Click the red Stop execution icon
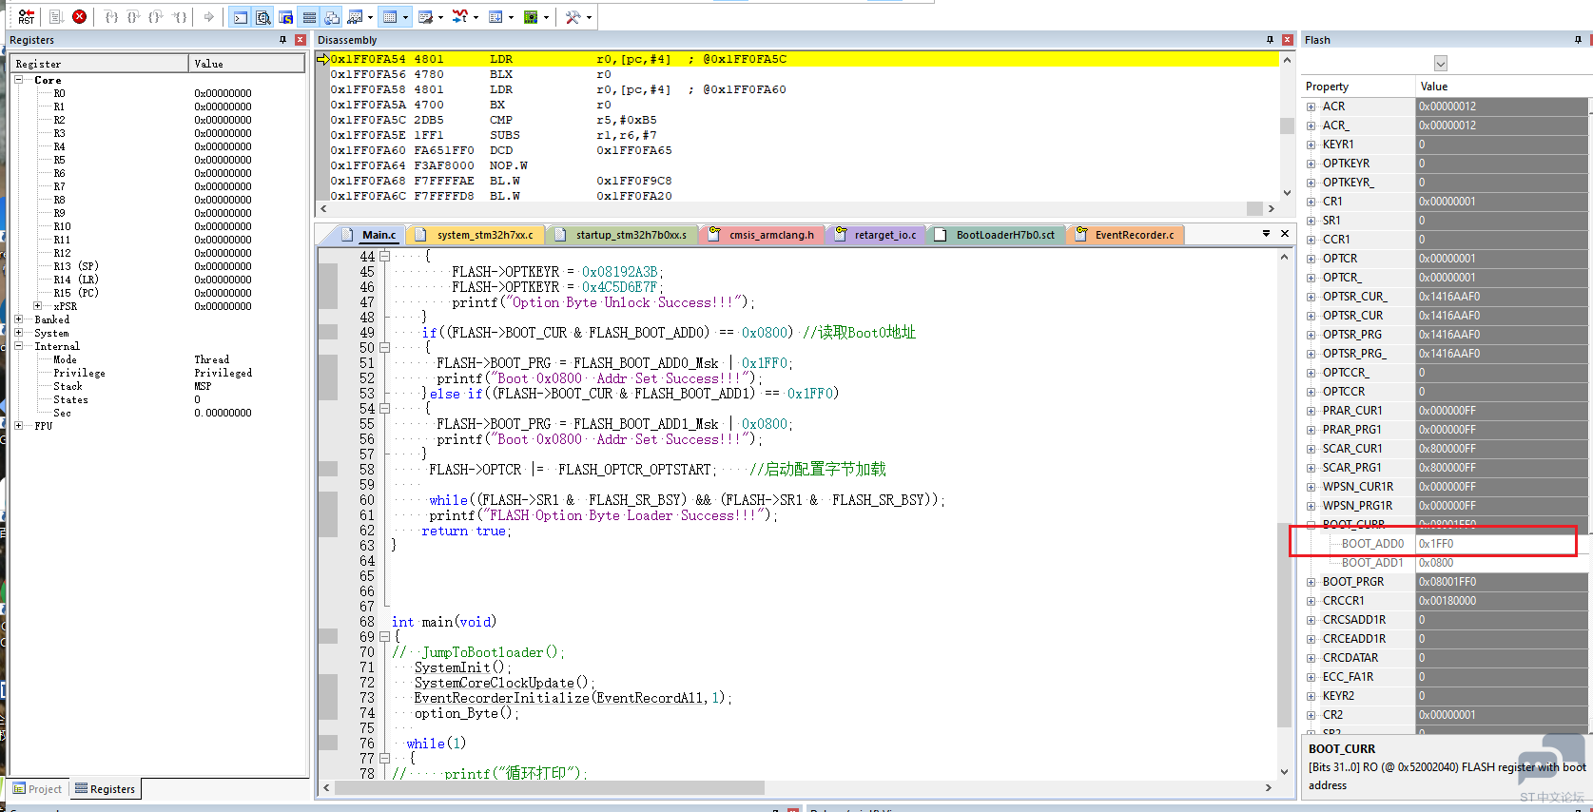 [x=80, y=16]
